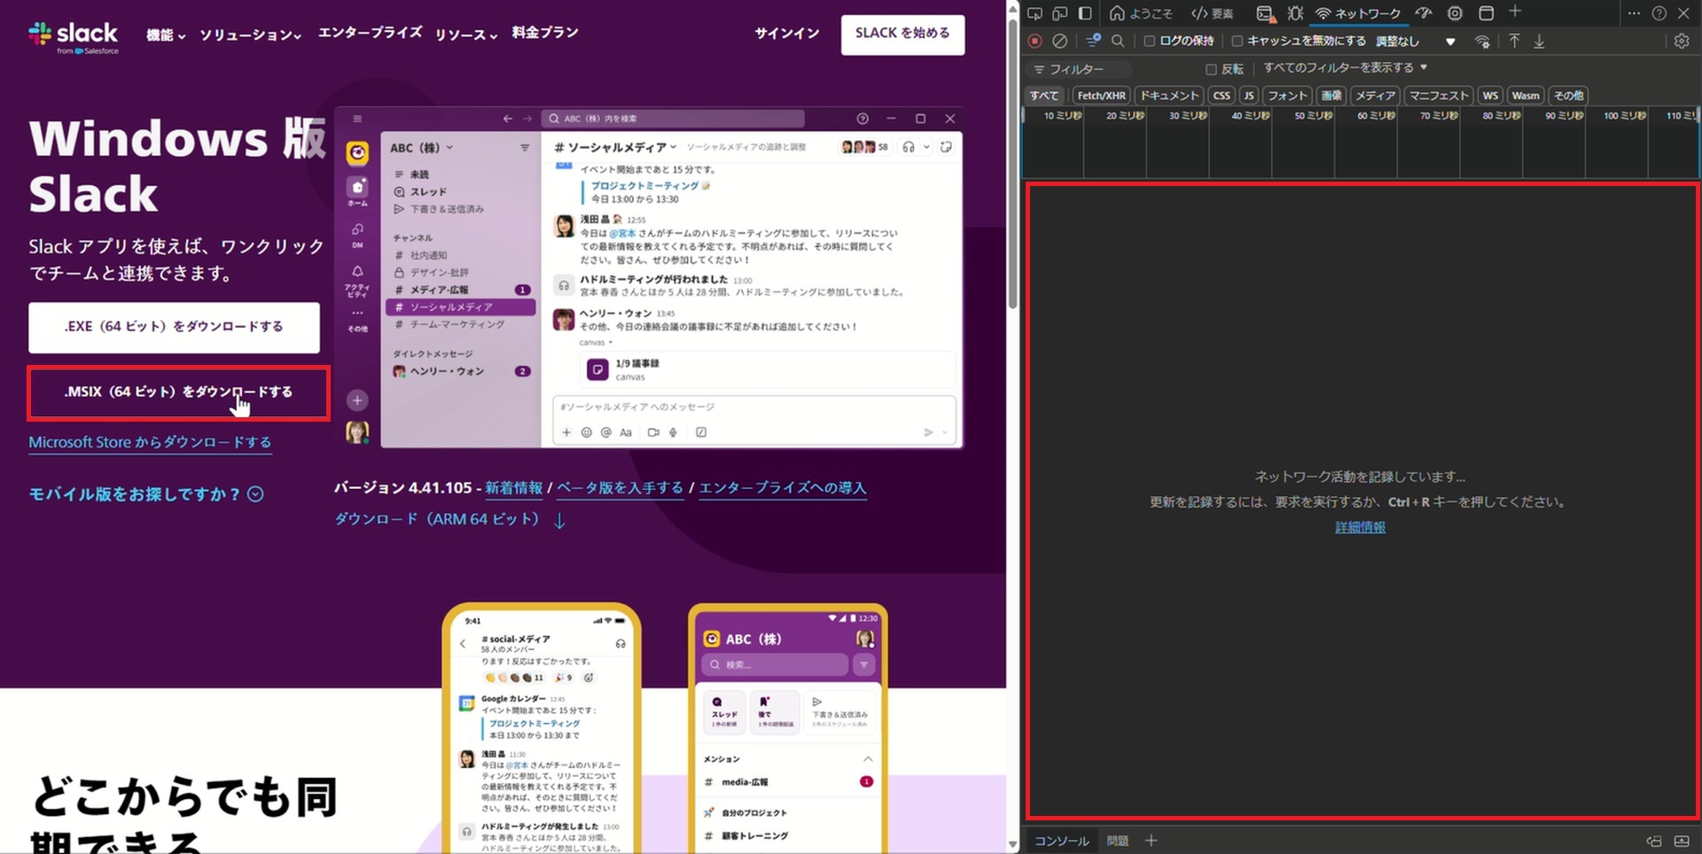Image resolution: width=1702 pixels, height=854 pixels.
Task: Open the 調整なし throttling dropdown
Action: [x=1415, y=42]
